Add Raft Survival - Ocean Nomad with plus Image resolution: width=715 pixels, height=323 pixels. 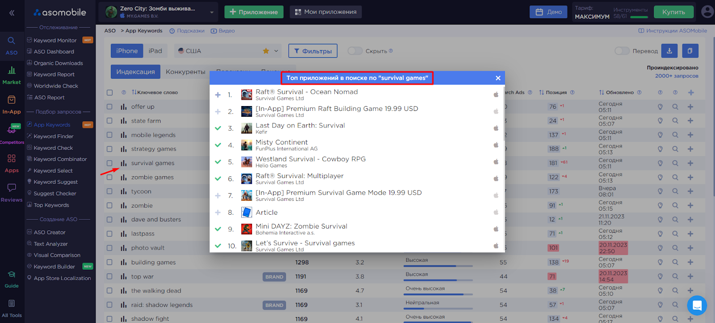pyautogui.click(x=218, y=95)
